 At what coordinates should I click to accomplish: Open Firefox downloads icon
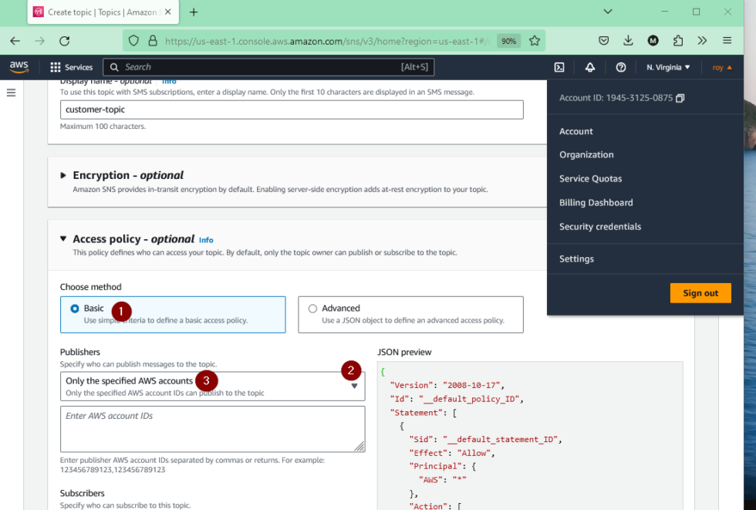pyautogui.click(x=628, y=40)
